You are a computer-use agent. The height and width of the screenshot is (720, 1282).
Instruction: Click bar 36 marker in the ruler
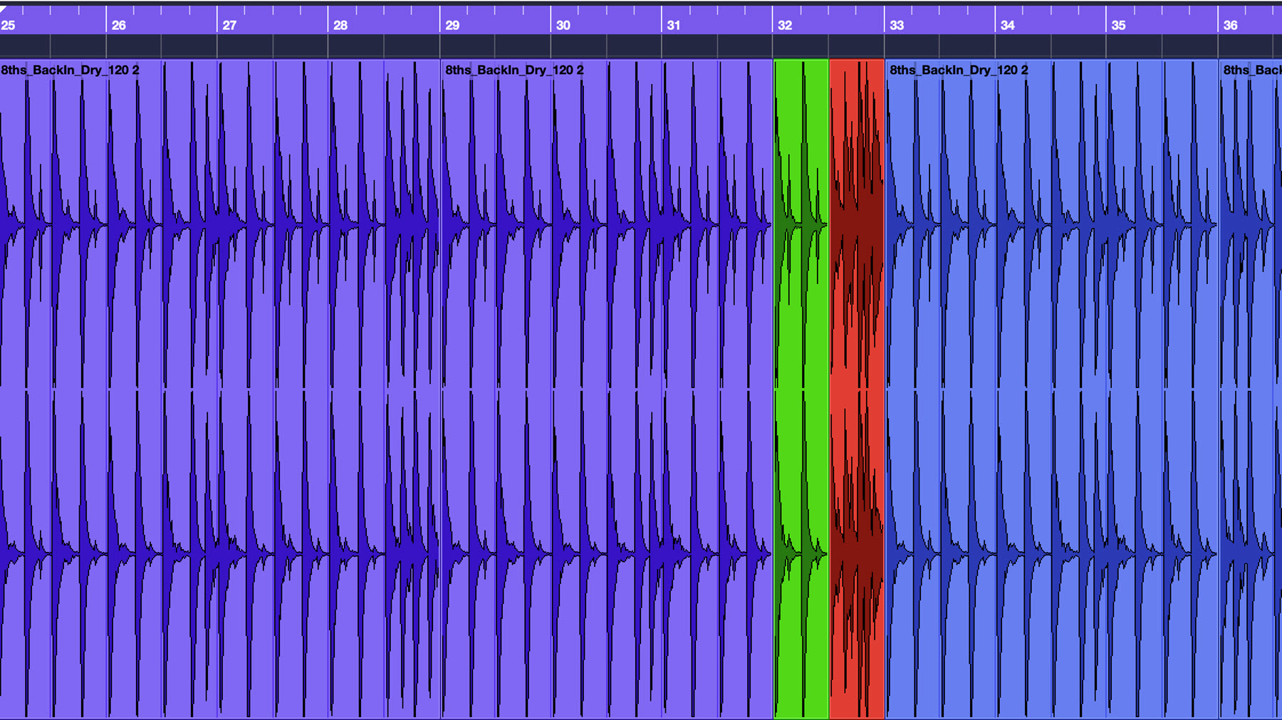(x=1230, y=25)
